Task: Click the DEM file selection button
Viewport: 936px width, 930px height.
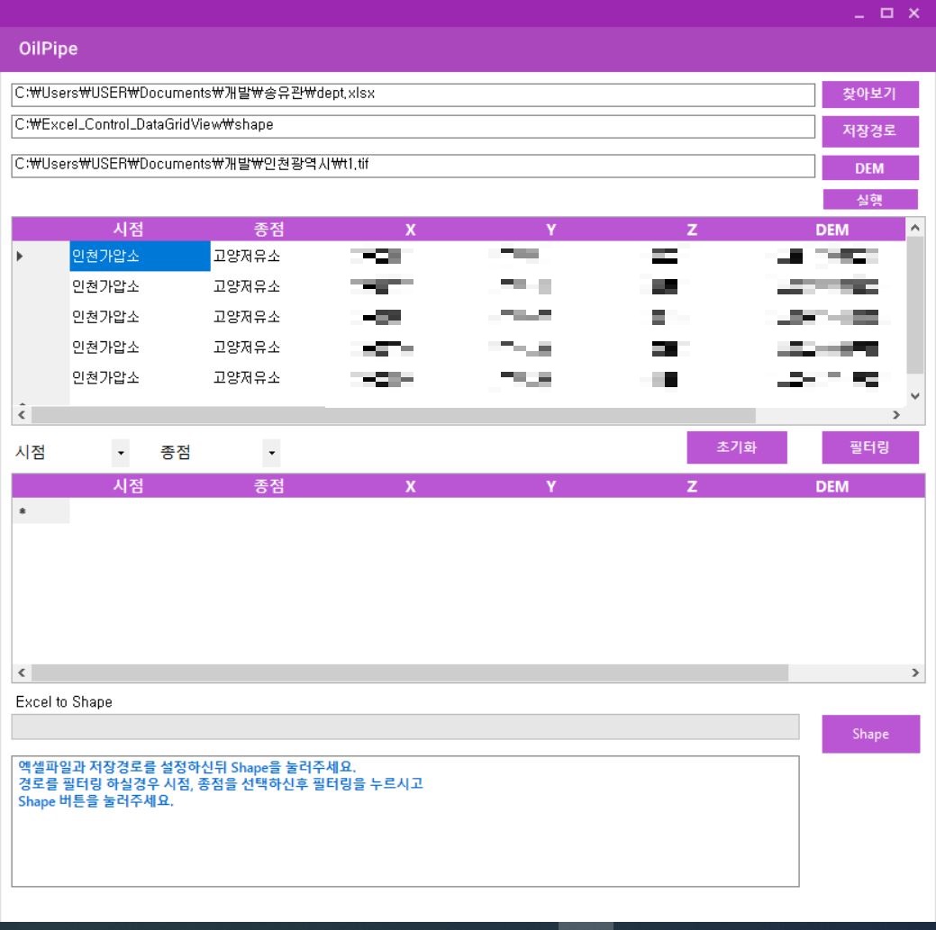Action: [869, 167]
